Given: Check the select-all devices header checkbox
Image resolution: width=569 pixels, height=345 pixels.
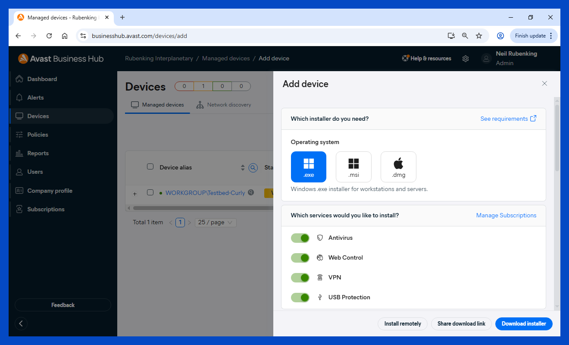Looking at the screenshot, I should pyautogui.click(x=150, y=166).
